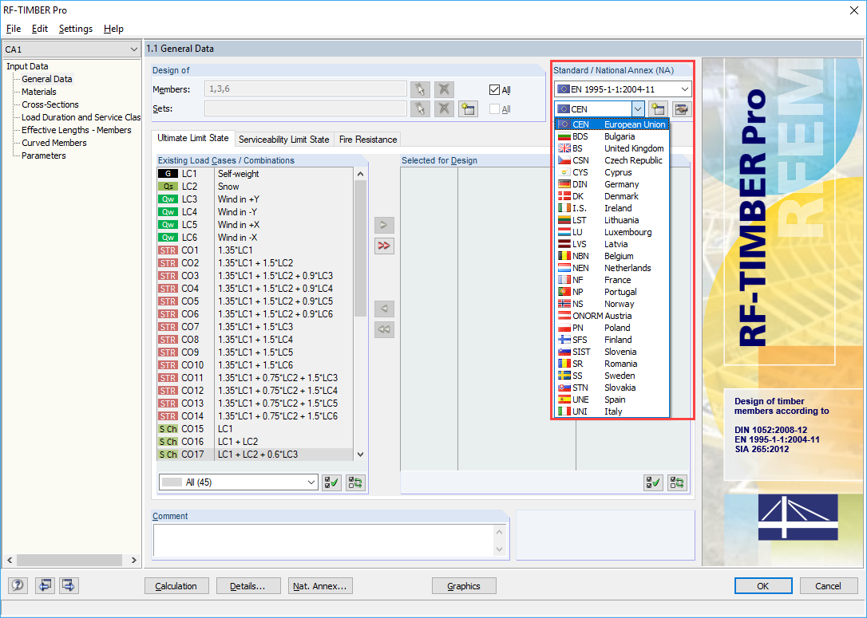
Task: Click the pick sets cursor icon
Action: pyautogui.click(x=420, y=108)
